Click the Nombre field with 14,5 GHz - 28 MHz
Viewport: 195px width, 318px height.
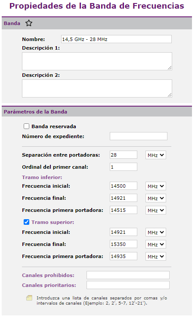pyautogui.click(x=116, y=39)
